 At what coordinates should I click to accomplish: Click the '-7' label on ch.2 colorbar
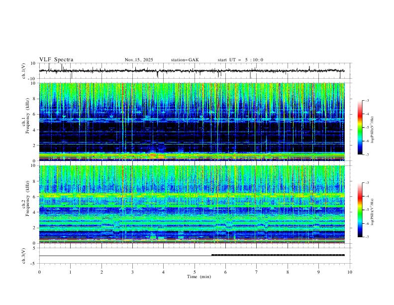pyautogui.click(x=367, y=237)
